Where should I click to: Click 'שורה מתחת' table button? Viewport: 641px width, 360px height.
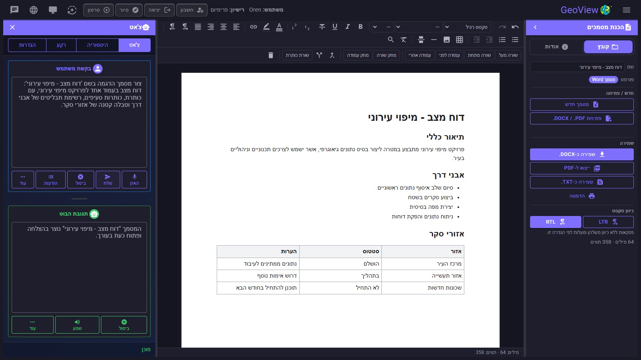(x=479, y=55)
